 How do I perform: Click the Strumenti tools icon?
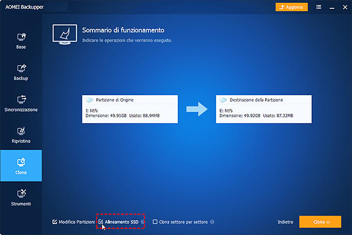[x=21, y=196]
